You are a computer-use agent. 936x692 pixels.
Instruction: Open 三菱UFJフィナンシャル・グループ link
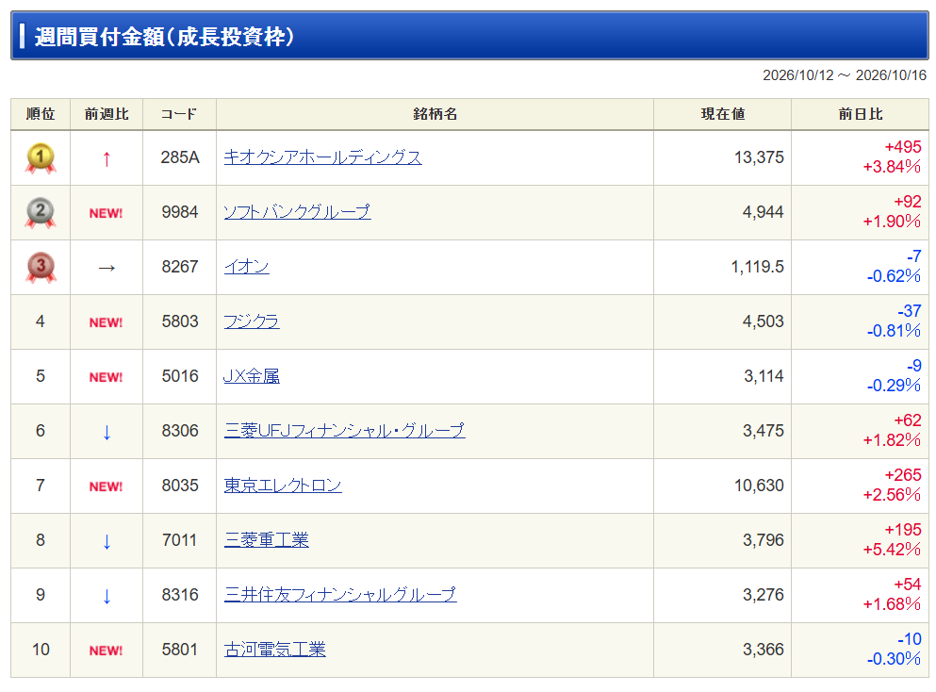pyautogui.click(x=344, y=431)
